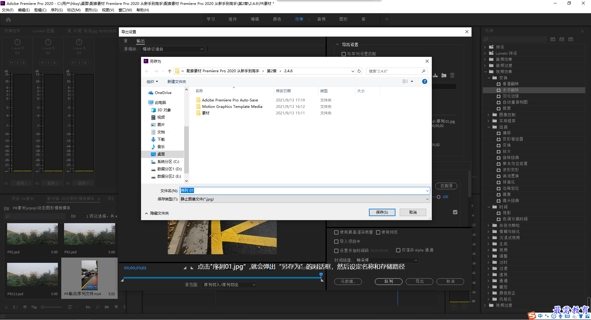
Task: Enable import into project checkbox
Action: [x=336, y=242]
